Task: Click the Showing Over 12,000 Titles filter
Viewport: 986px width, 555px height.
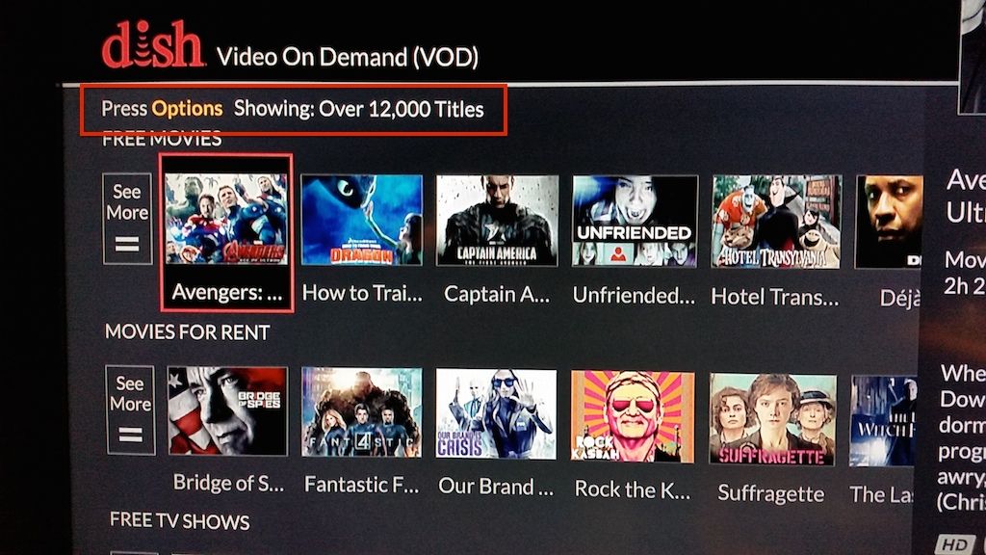Action: click(x=358, y=109)
